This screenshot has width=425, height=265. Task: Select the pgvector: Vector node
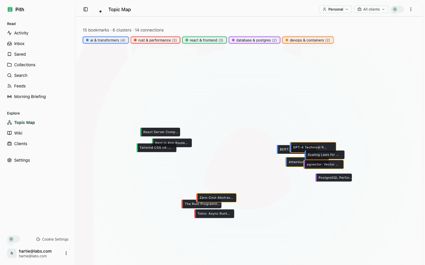[324, 164]
